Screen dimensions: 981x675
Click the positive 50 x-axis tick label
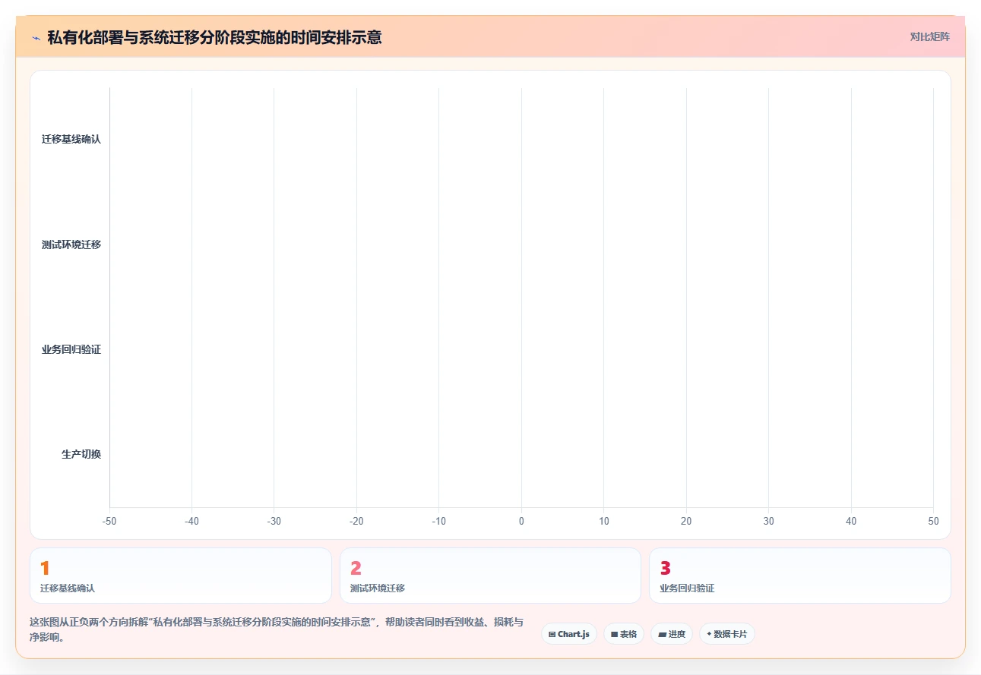[x=933, y=522]
